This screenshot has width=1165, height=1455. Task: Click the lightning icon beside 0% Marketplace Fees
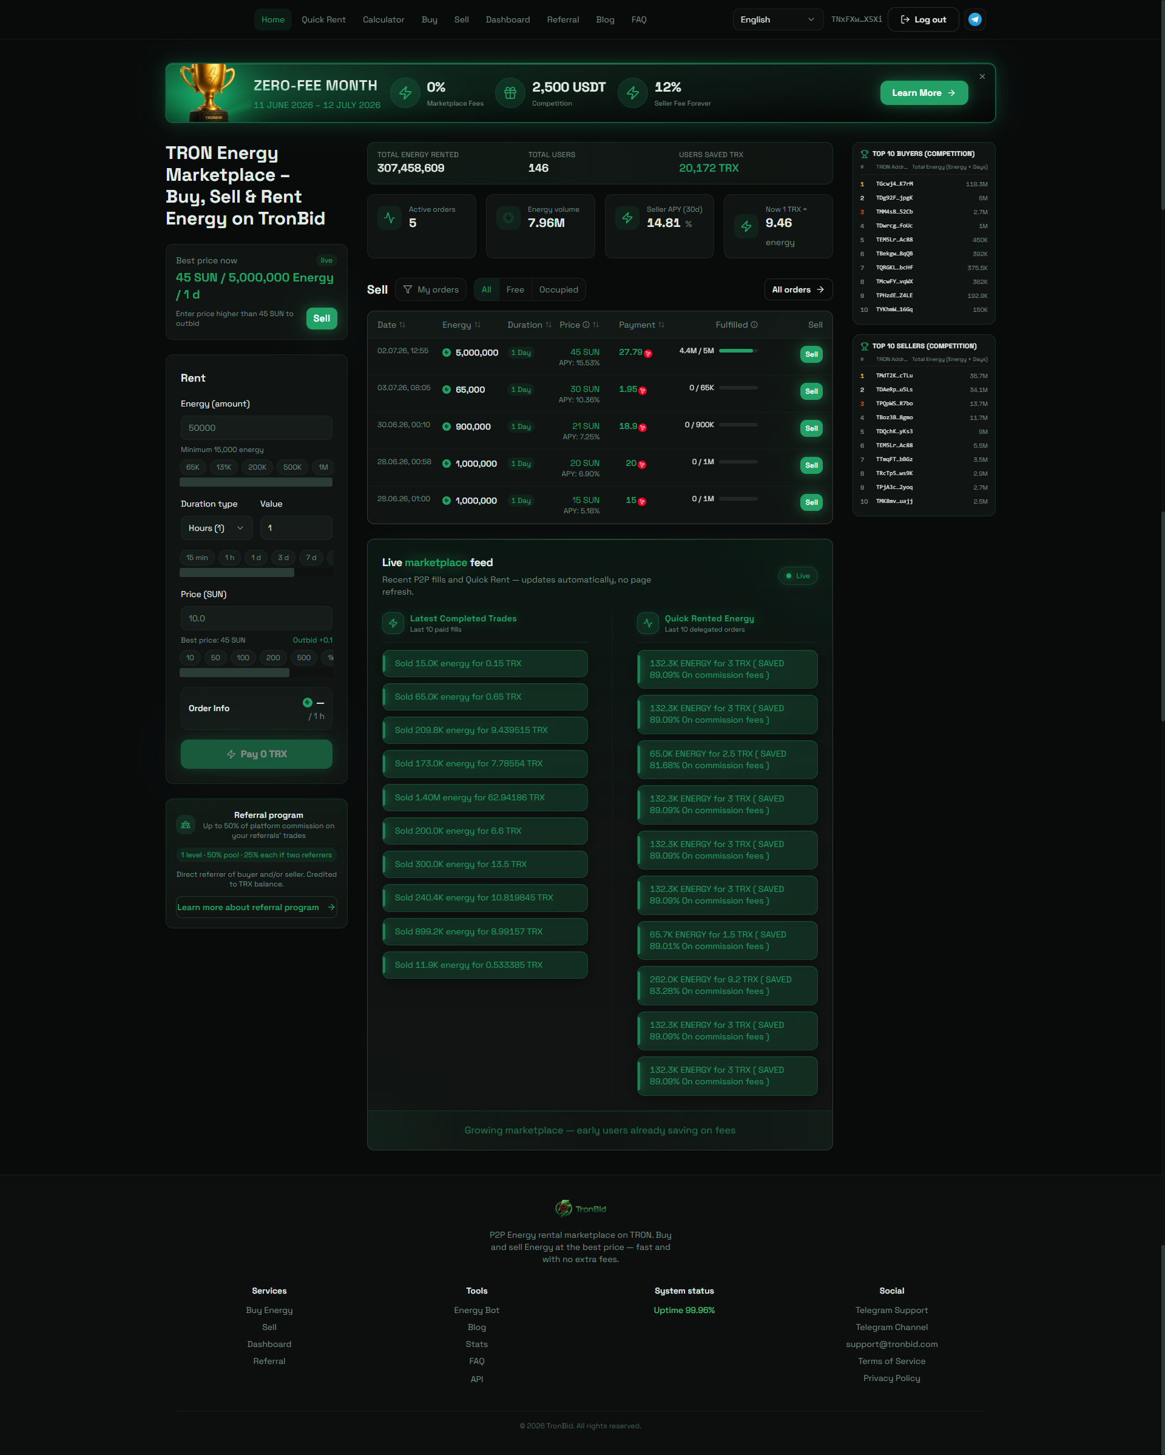point(405,93)
